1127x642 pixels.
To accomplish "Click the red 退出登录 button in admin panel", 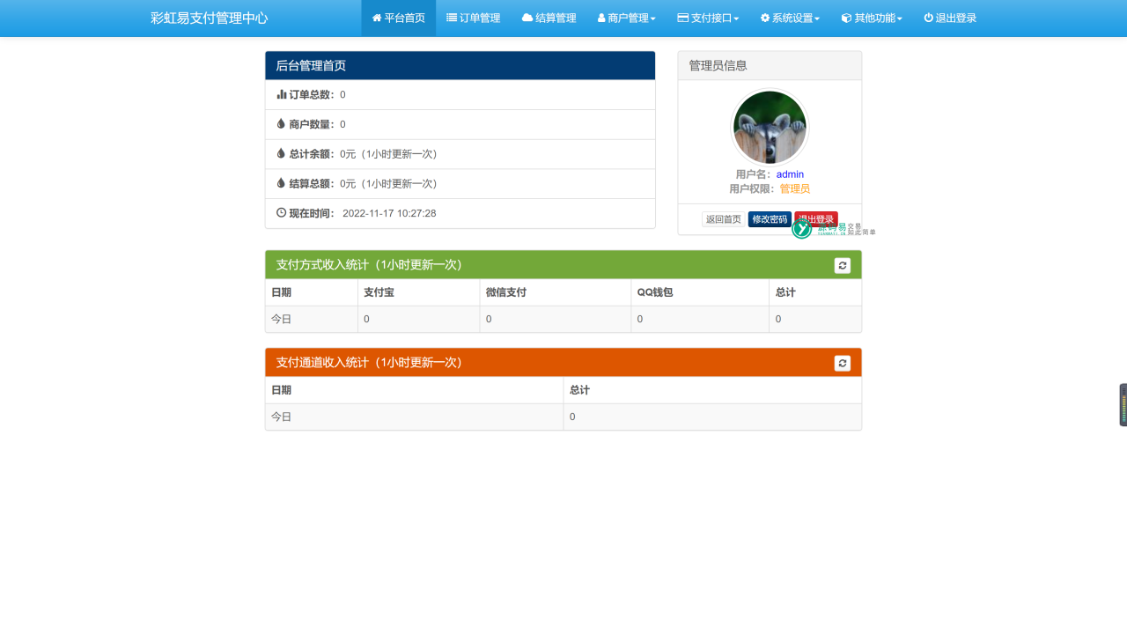I will (x=816, y=219).
